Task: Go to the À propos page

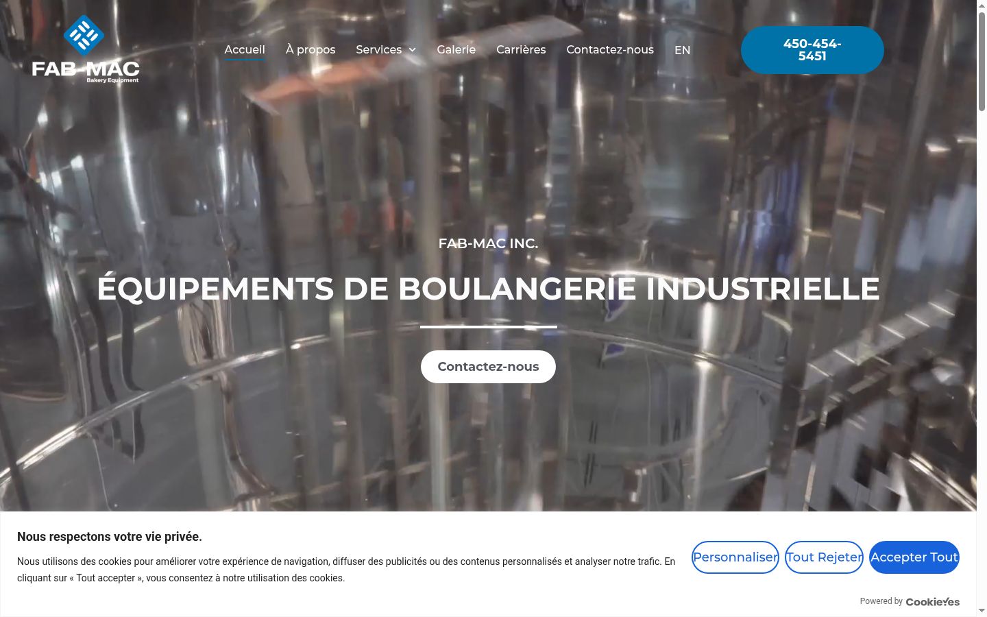Action: pyautogui.click(x=310, y=49)
